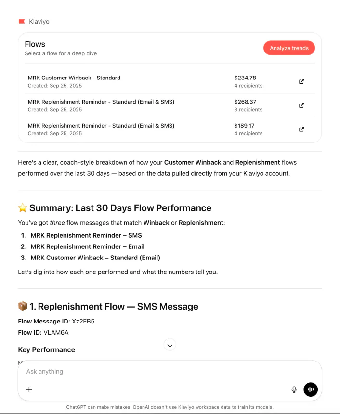Screen dimensions: 340x414
Task: Attach content using the plus icon in composer
Action: (x=29, y=389)
